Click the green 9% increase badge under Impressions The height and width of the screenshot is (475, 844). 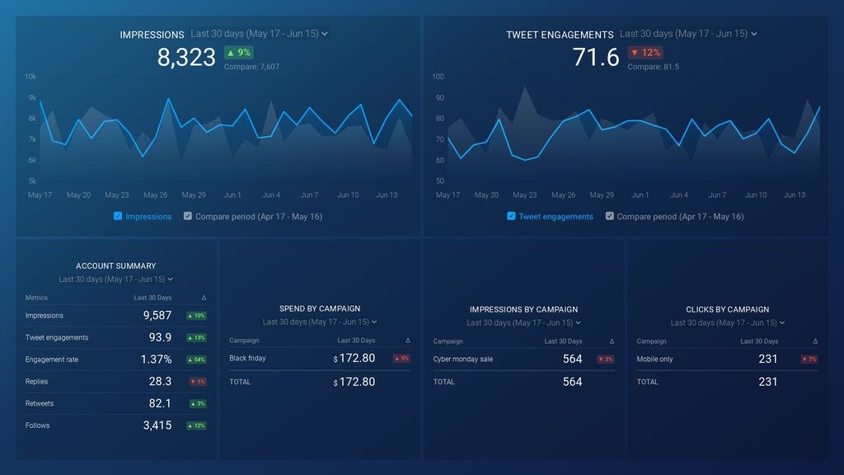(x=239, y=52)
